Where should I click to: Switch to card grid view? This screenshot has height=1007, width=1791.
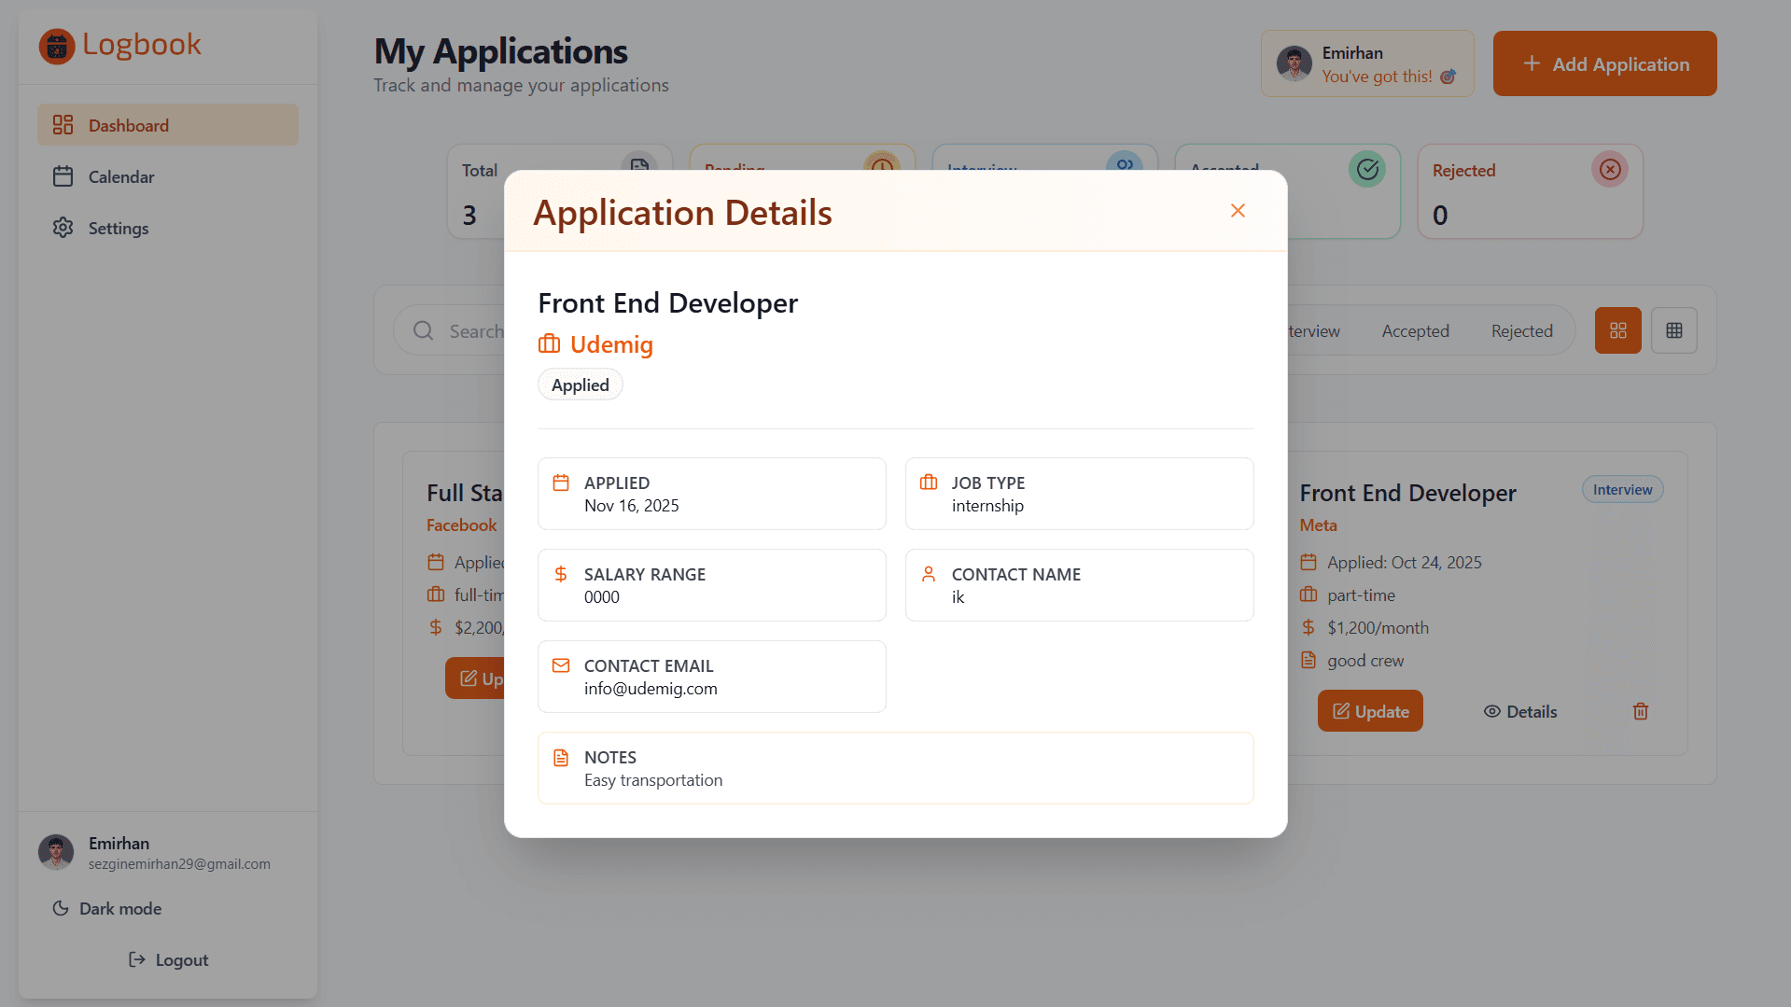coord(1617,330)
